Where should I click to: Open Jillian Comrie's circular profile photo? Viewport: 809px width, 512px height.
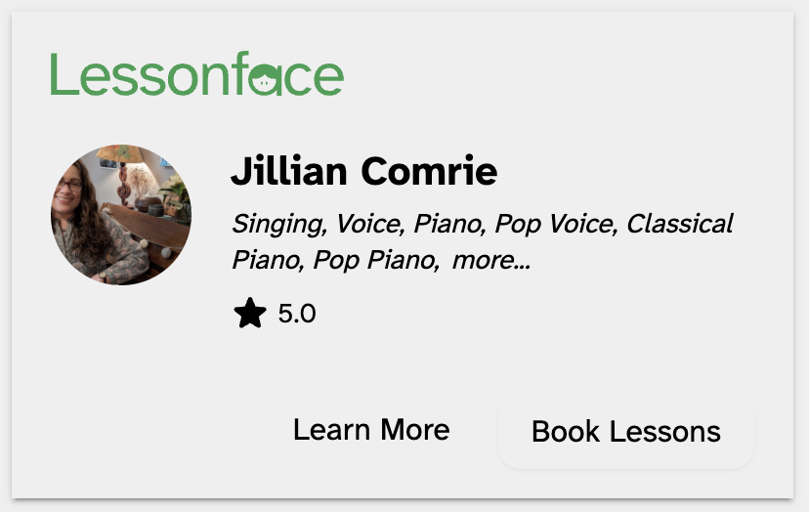coord(121,215)
